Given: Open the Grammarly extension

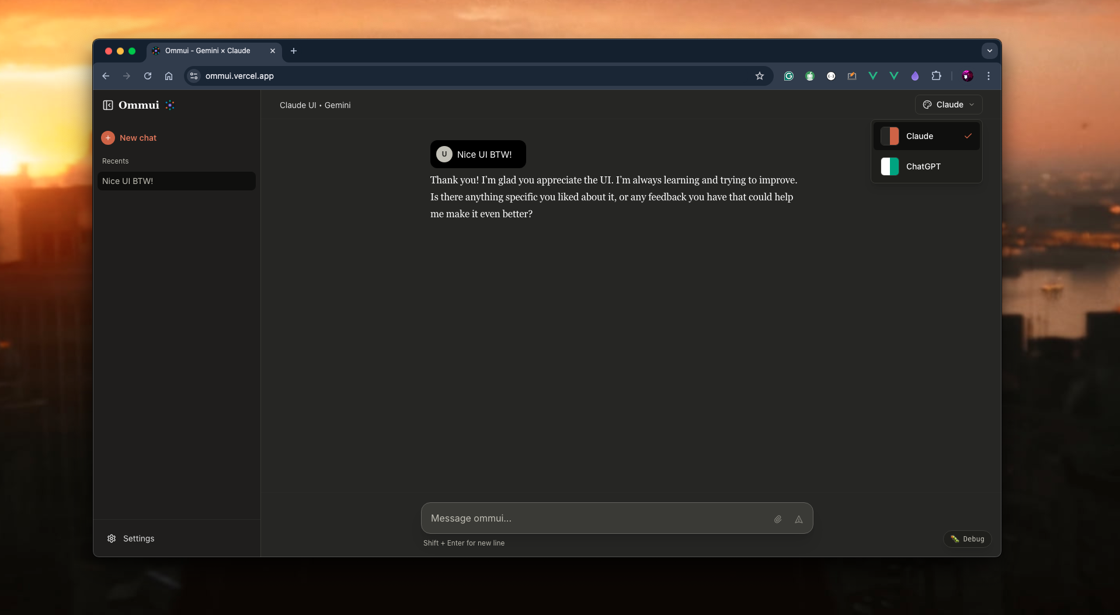Looking at the screenshot, I should click(x=789, y=76).
